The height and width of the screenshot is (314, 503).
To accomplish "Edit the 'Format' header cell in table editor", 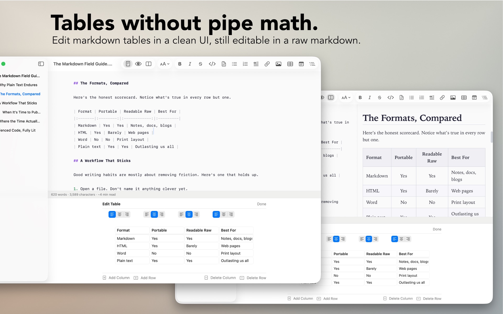I will coord(132,230).
